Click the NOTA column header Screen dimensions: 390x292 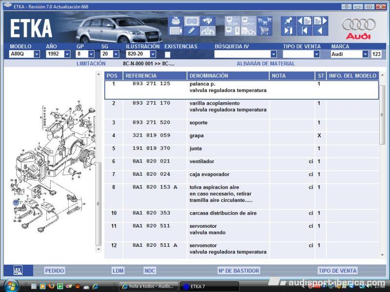coord(292,76)
